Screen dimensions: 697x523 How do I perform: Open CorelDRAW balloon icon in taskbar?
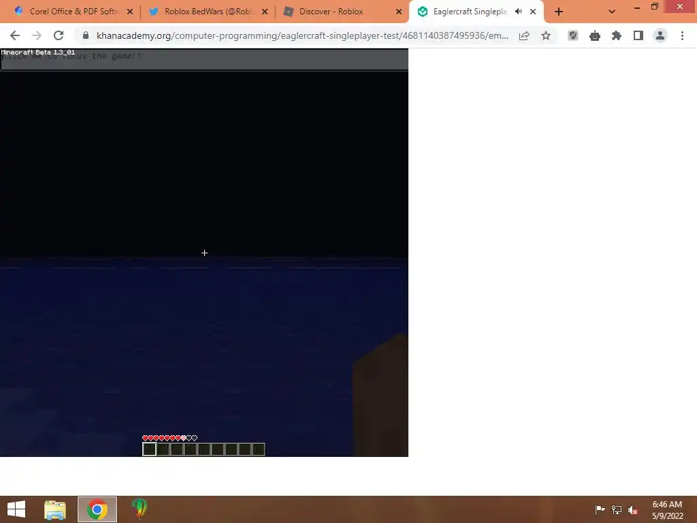pyautogui.click(x=139, y=509)
